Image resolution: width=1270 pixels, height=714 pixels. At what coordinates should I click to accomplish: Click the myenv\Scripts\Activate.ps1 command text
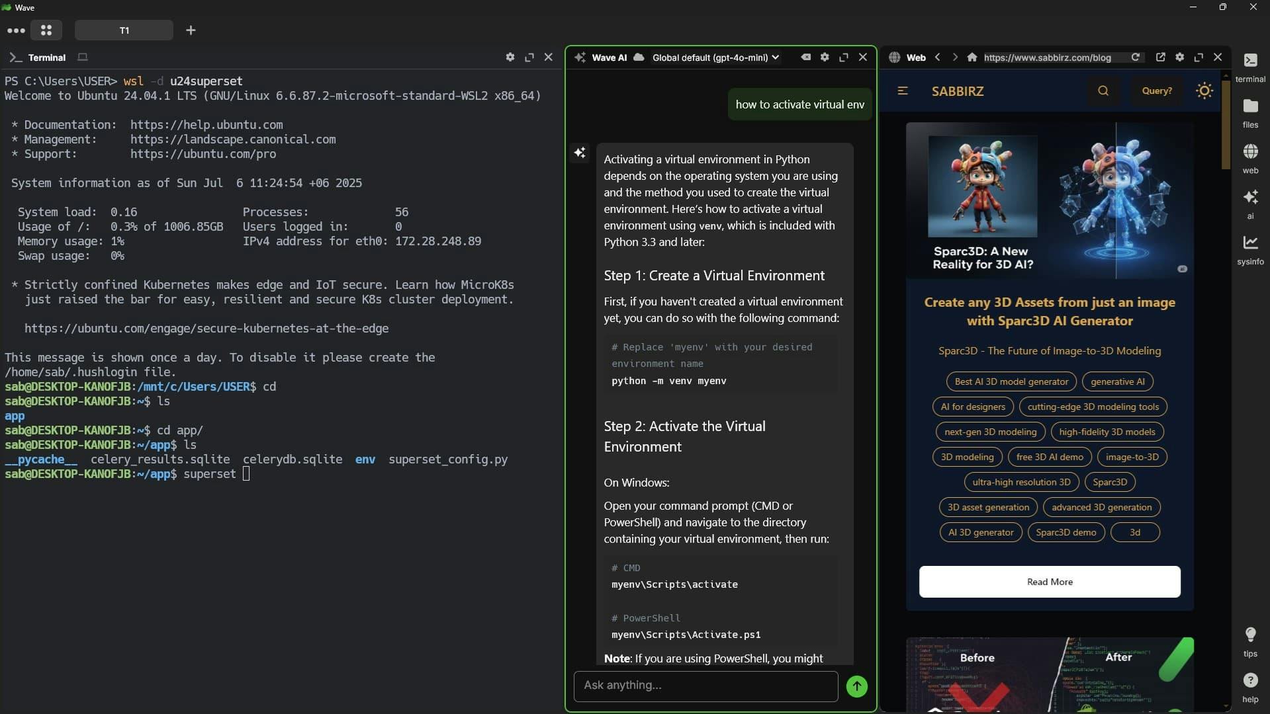pos(686,635)
